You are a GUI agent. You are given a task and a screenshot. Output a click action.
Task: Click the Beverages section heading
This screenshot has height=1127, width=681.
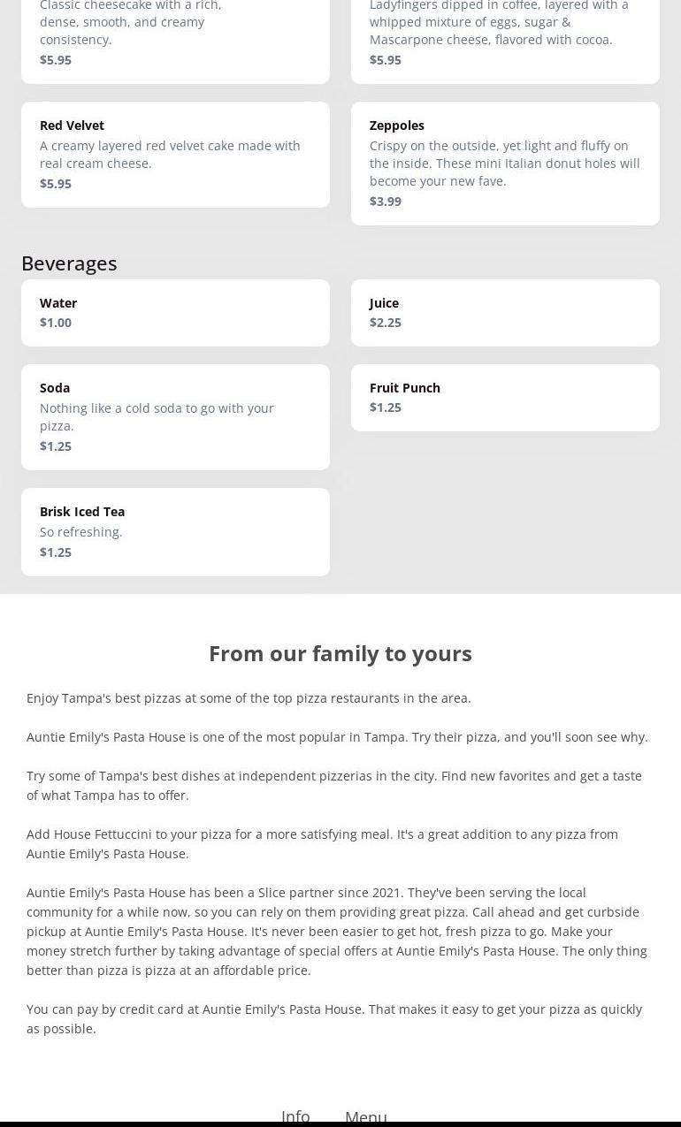69,263
